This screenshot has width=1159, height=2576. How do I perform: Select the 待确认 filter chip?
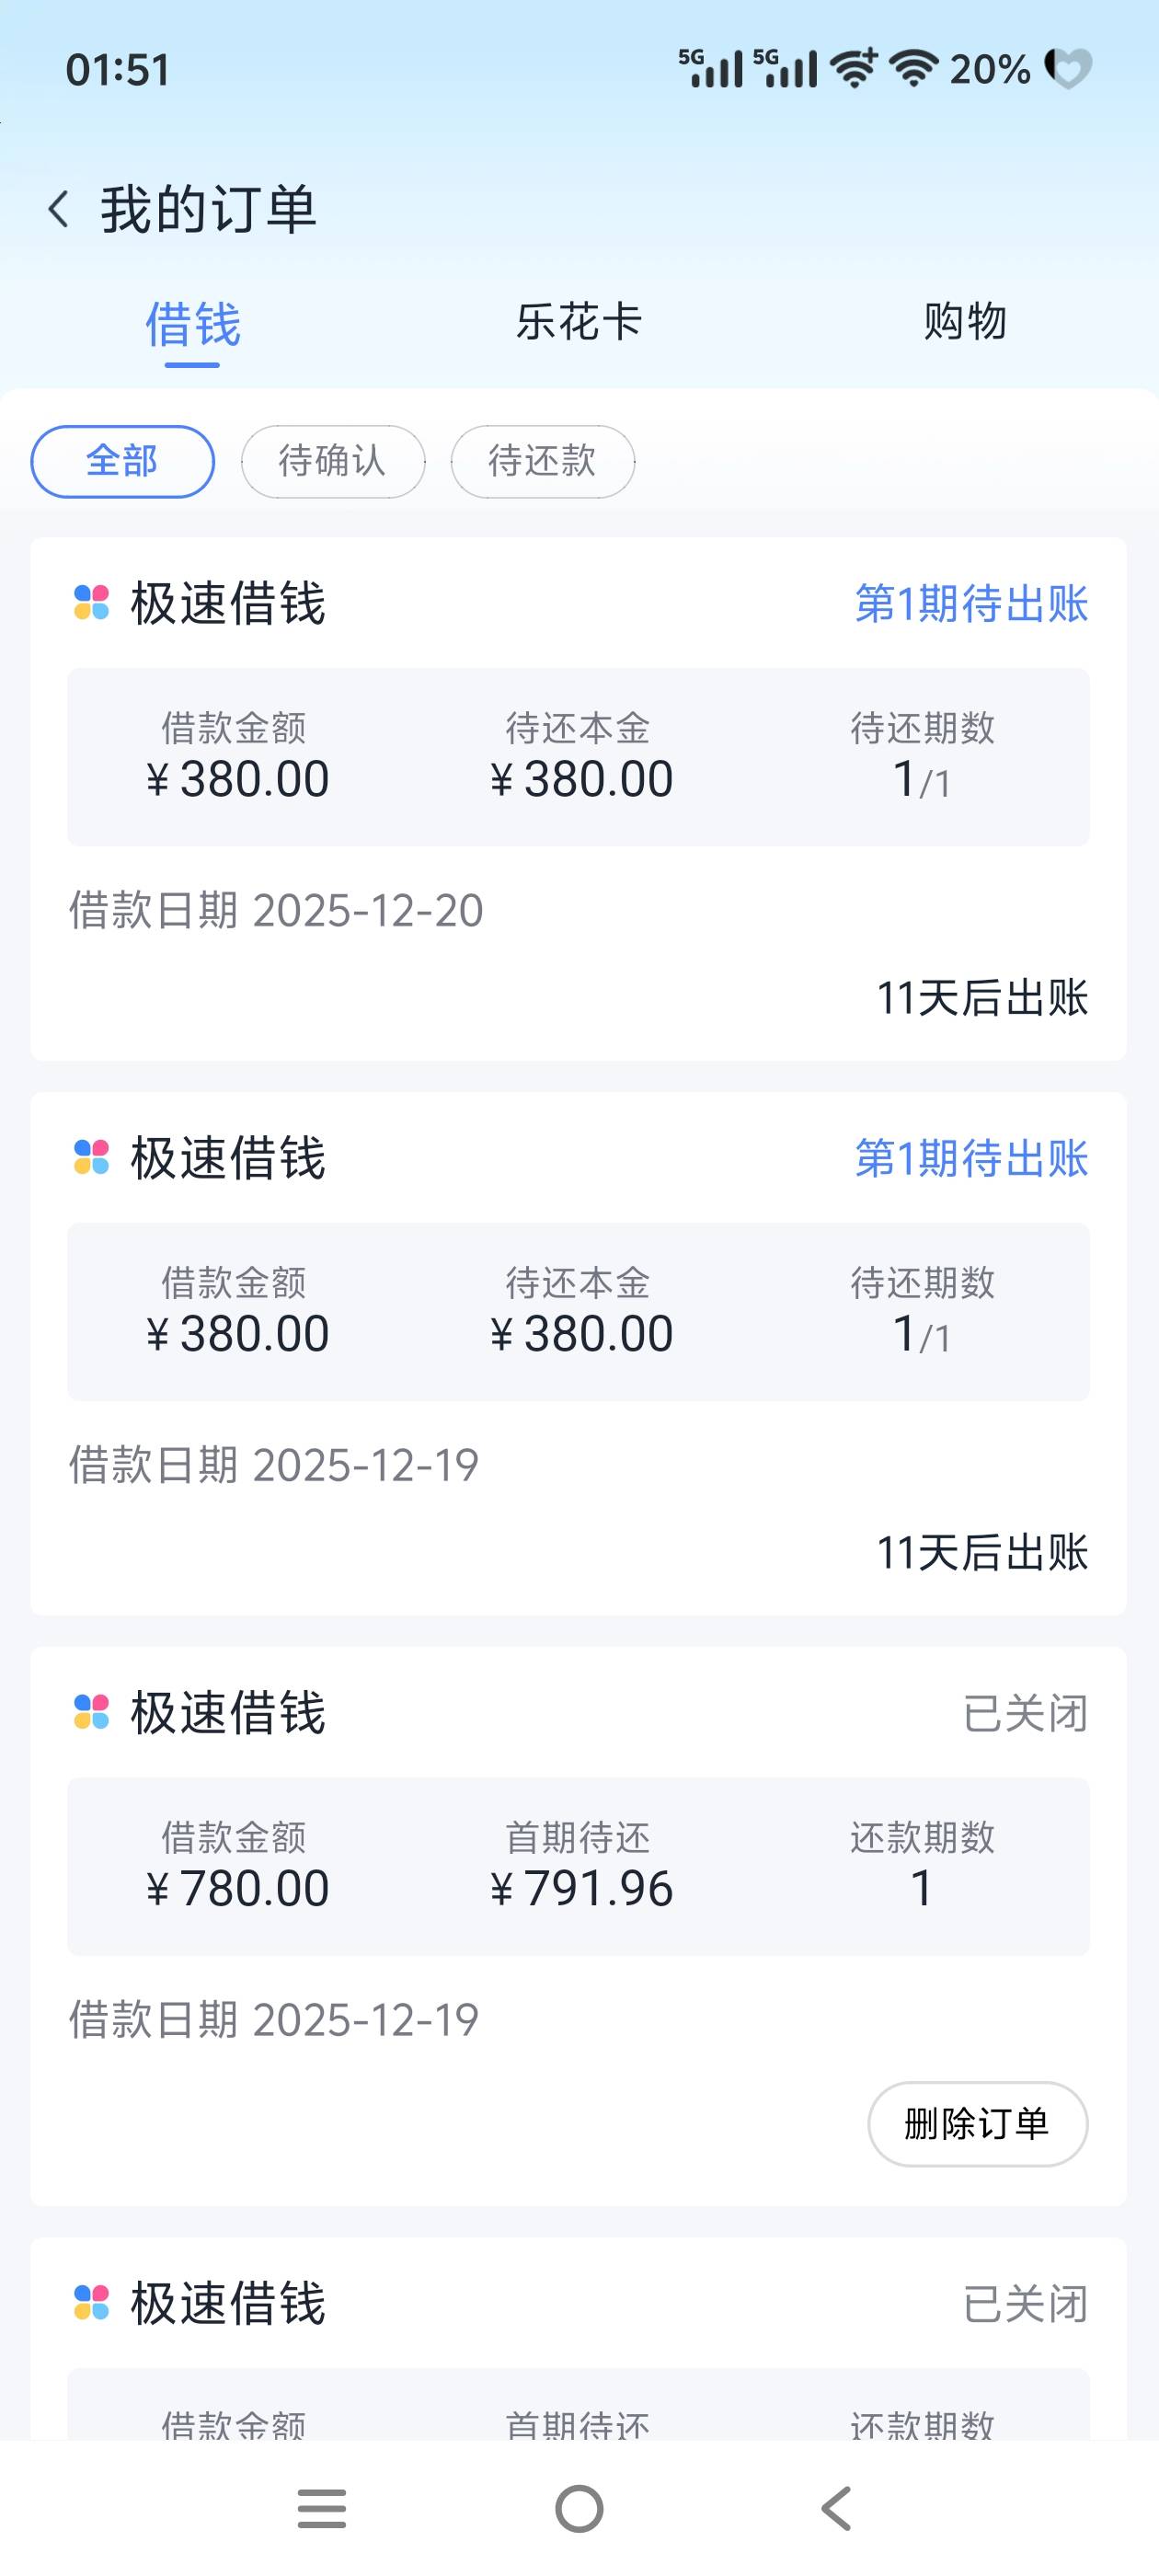click(332, 461)
